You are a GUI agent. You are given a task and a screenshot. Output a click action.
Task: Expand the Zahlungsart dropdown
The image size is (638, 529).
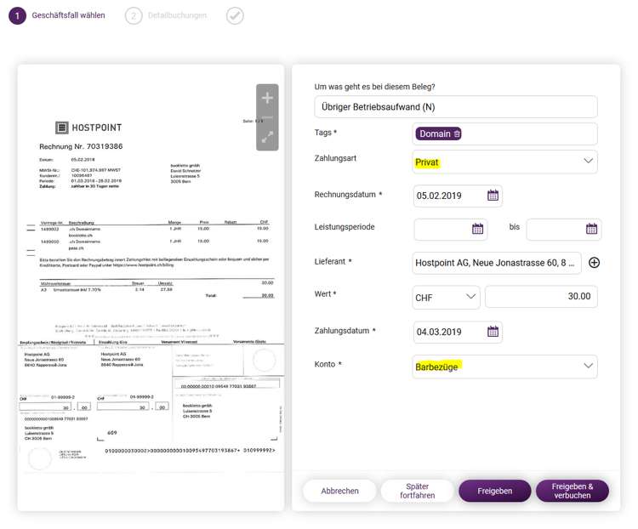tap(588, 161)
